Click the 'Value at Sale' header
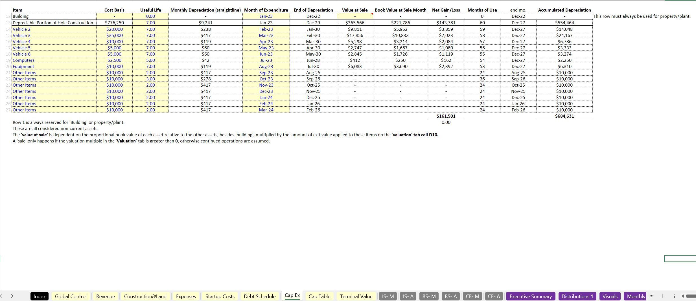 click(x=355, y=10)
